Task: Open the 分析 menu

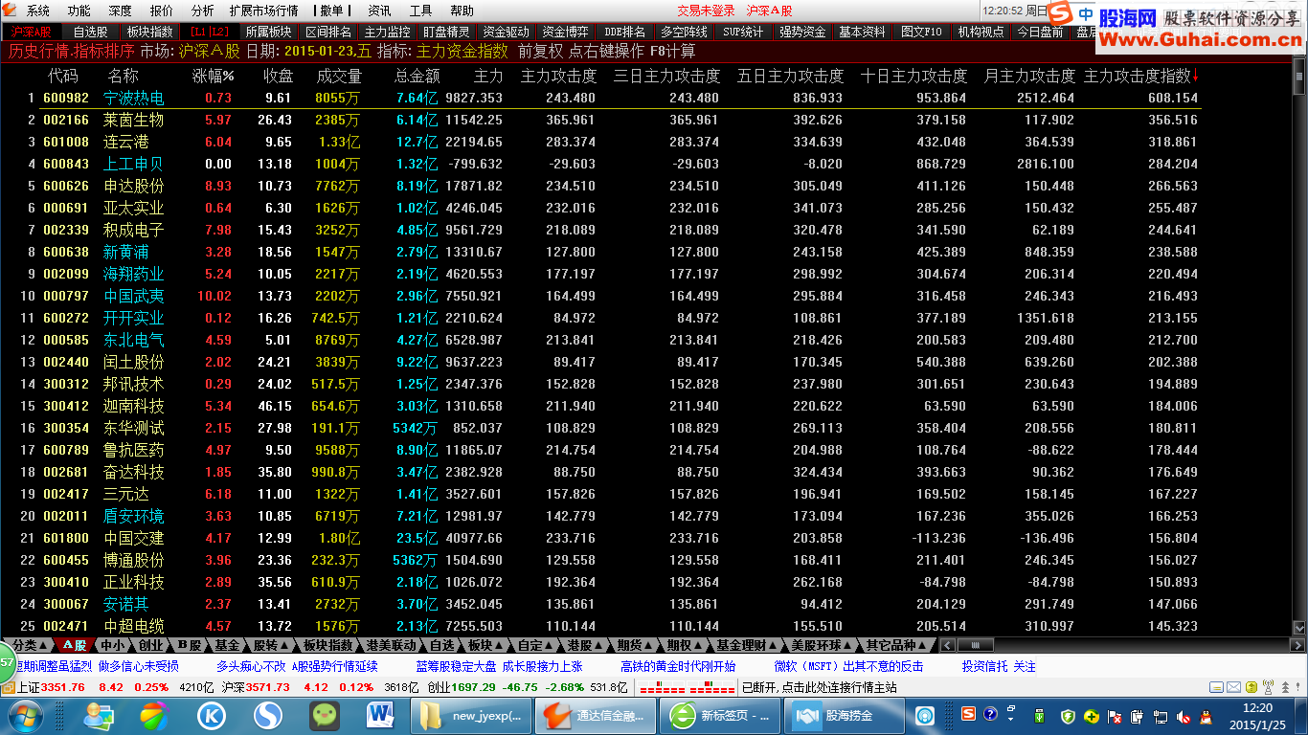Action: tap(203, 11)
